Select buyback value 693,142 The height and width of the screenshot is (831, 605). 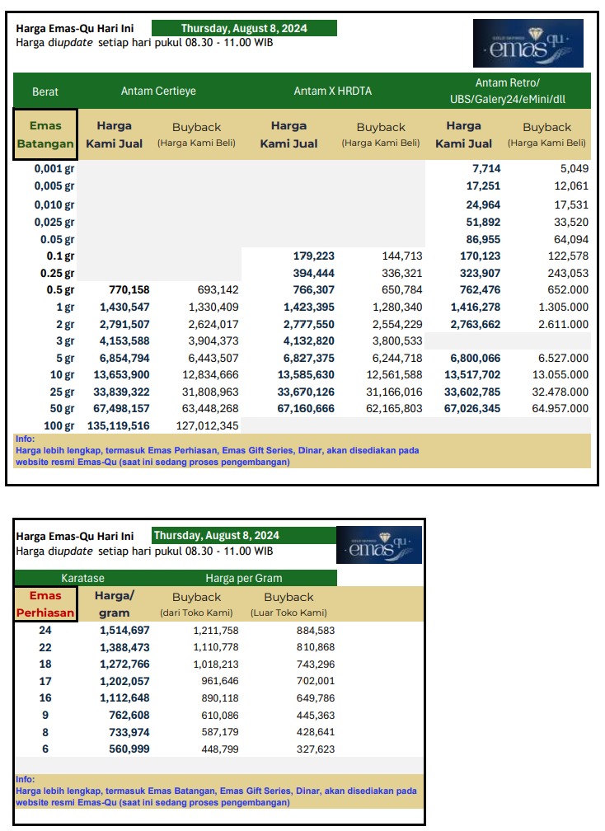[x=218, y=290]
